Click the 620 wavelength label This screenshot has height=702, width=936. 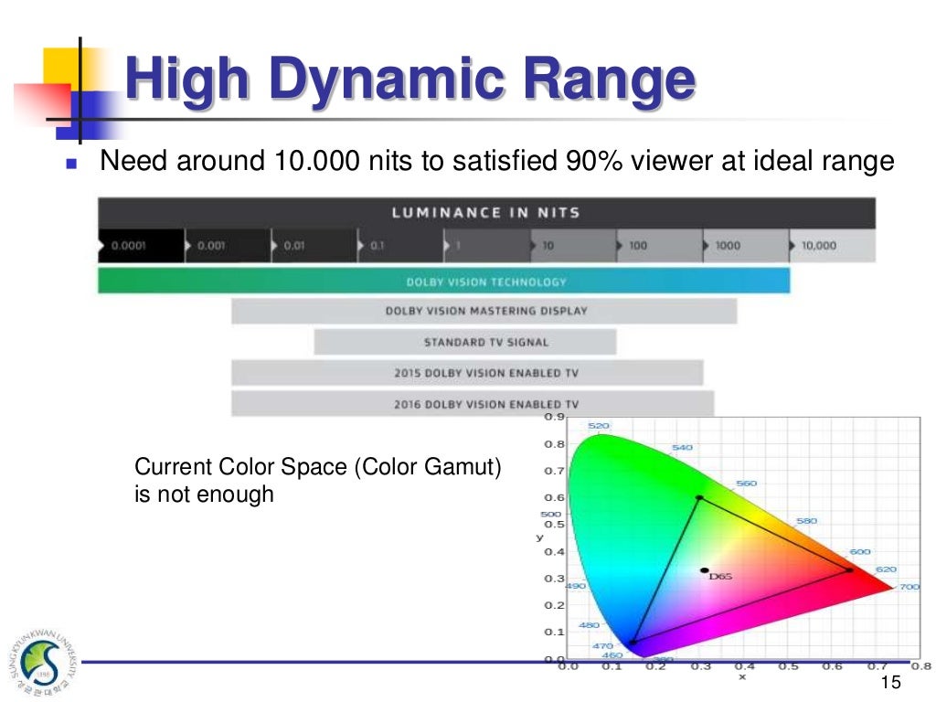click(886, 569)
